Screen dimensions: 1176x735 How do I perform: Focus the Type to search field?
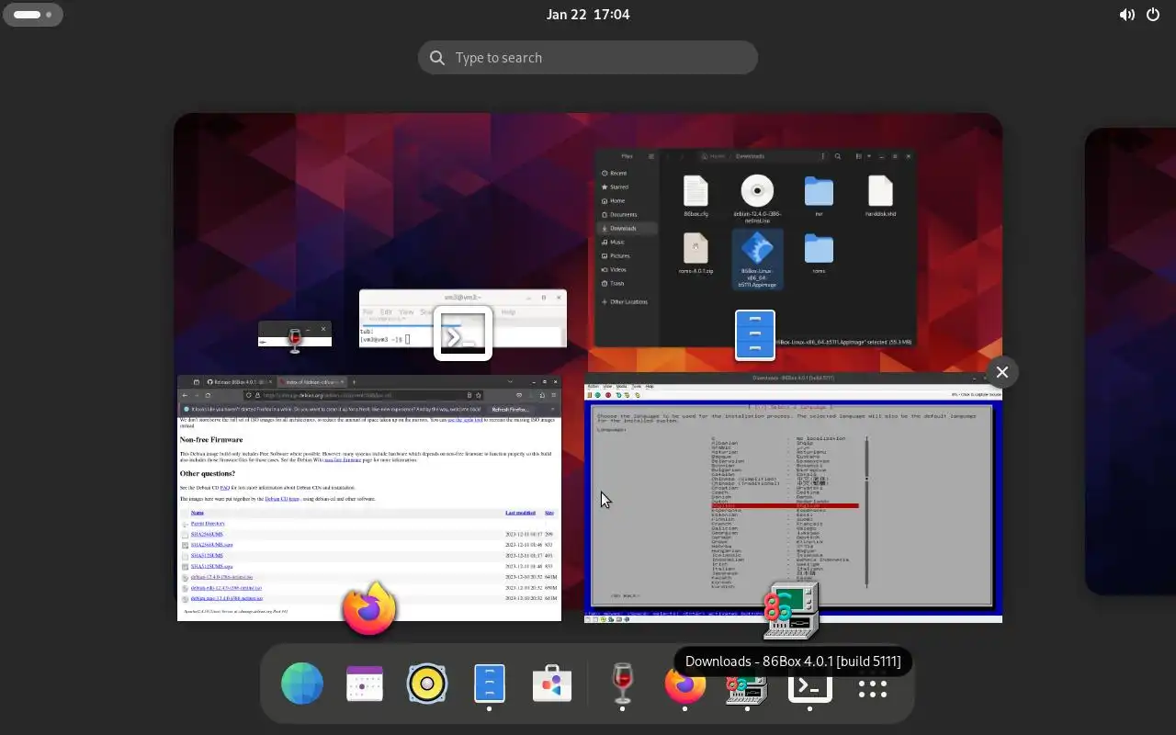[x=588, y=57]
